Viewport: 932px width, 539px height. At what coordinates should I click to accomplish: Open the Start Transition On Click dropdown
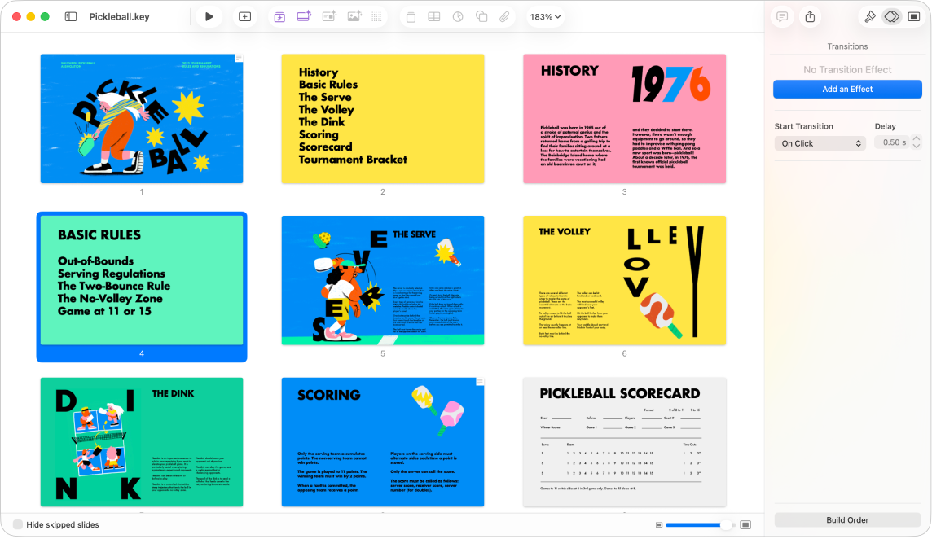(x=820, y=143)
